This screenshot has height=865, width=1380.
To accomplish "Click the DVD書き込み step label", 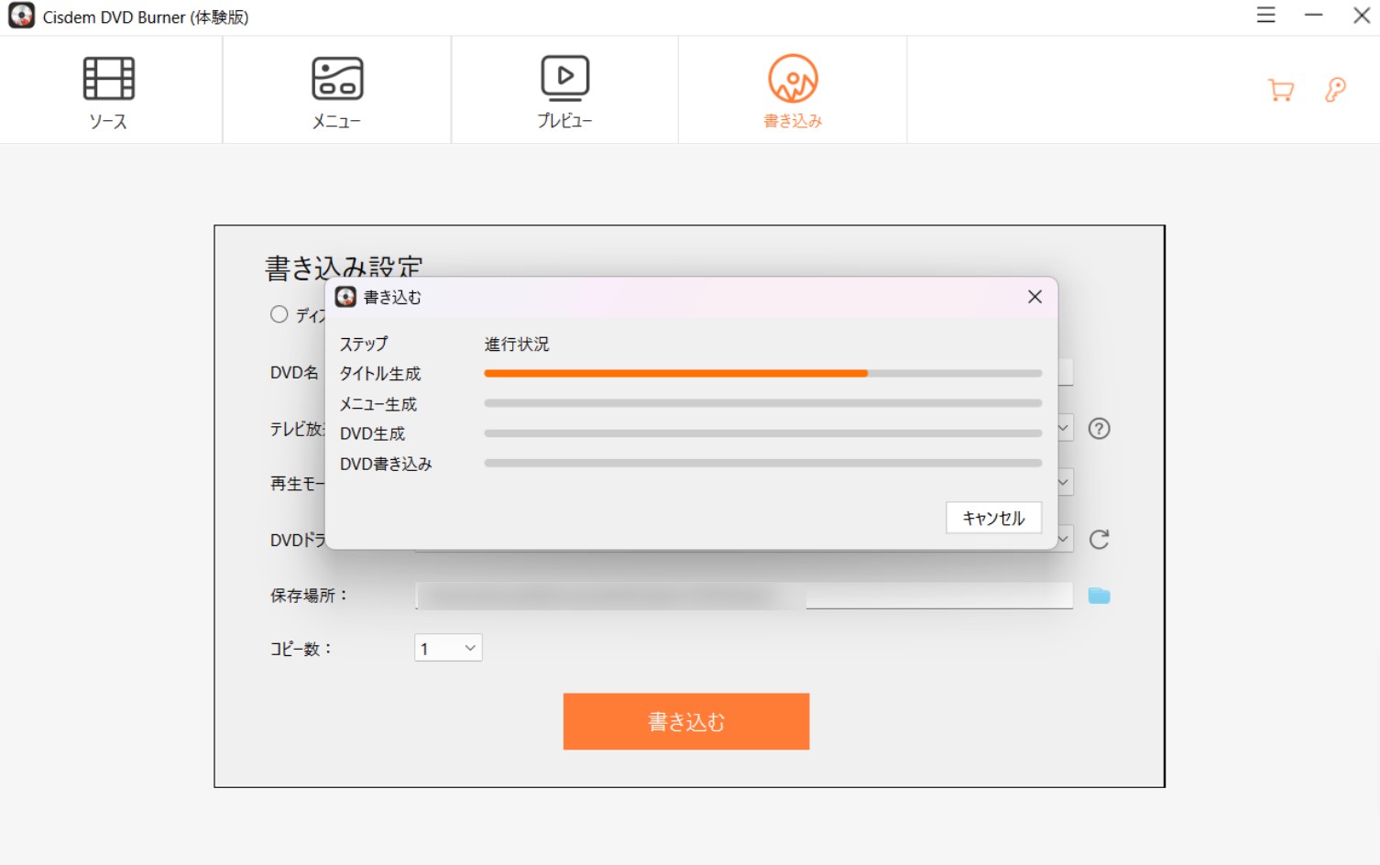I will click(x=386, y=465).
